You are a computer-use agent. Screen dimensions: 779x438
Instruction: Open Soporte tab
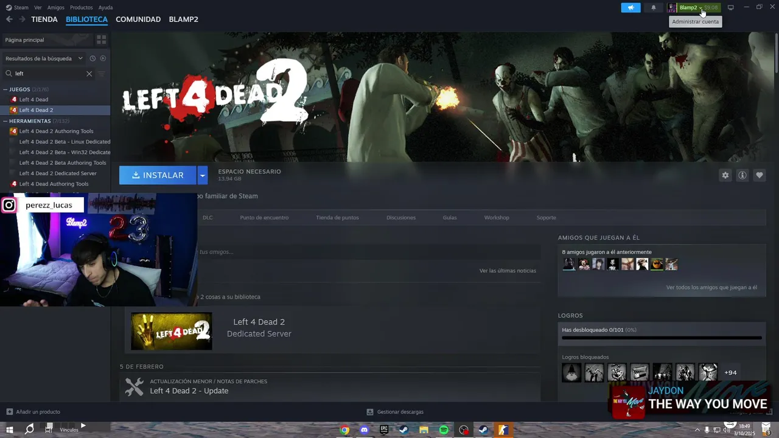(x=546, y=217)
